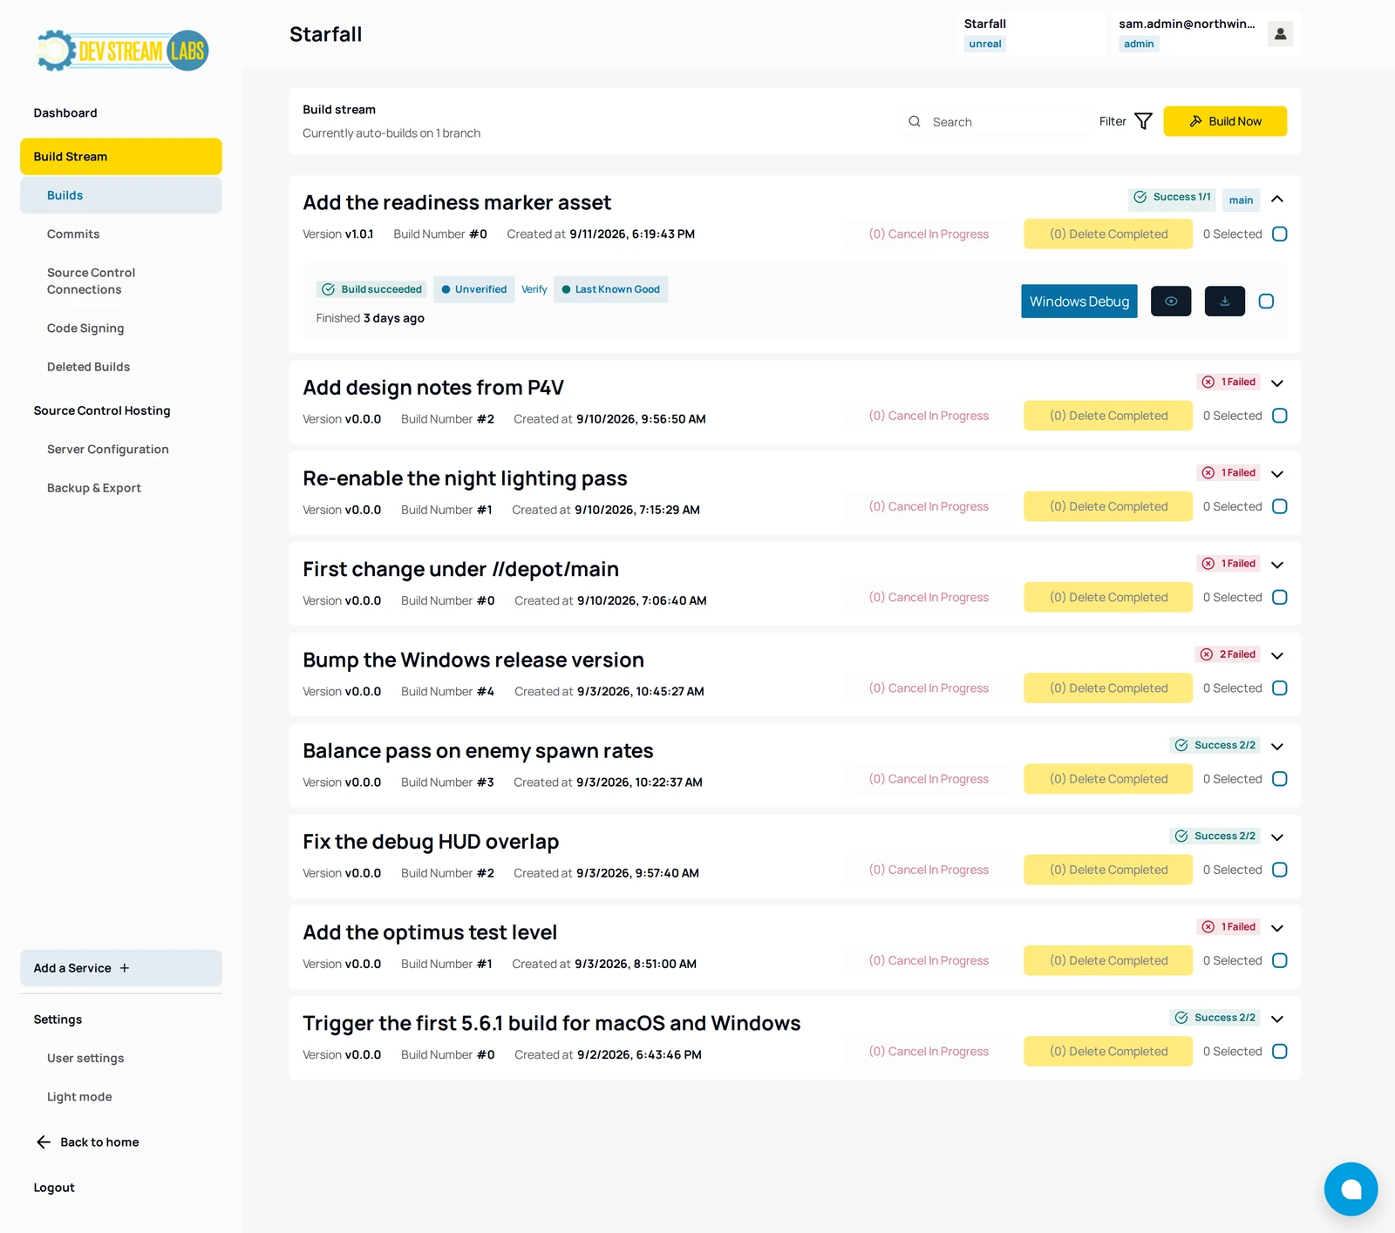Focus the Search input field

(994, 122)
